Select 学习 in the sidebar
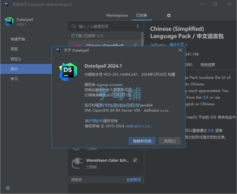Image resolution: width=237 pixels, height=194 pixels. pyautogui.click(x=14, y=79)
